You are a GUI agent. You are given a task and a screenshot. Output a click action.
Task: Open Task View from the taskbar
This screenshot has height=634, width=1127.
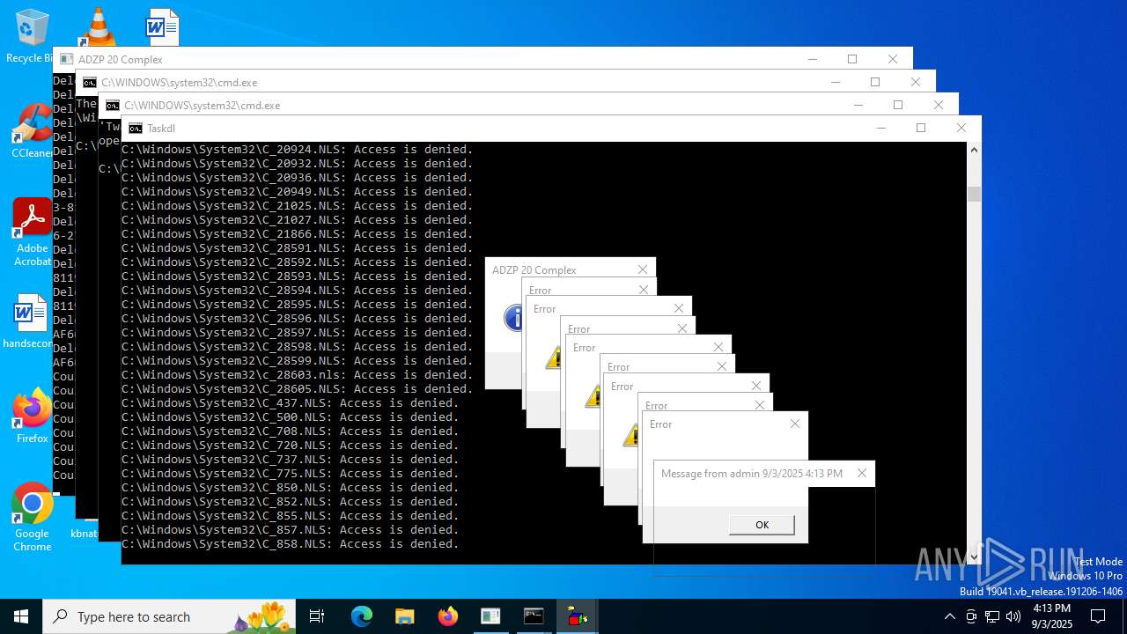(x=317, y=616)
